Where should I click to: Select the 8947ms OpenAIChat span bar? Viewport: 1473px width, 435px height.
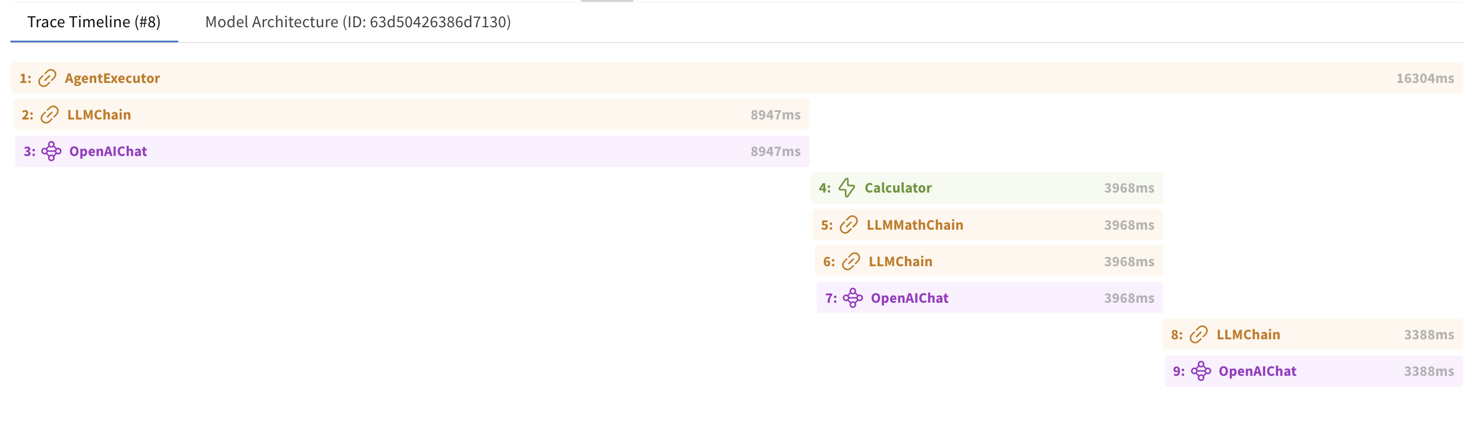pyautogui.click(x=406, y=151)
